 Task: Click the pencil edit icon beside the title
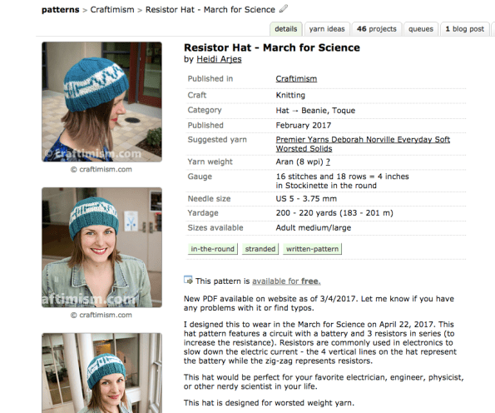tap(284, 9)
